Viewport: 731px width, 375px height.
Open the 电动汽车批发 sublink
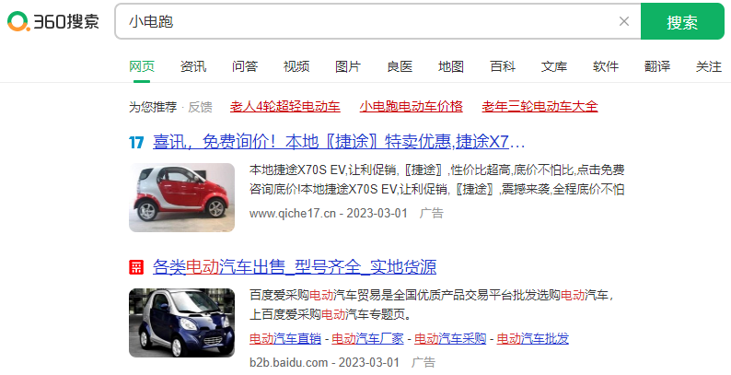(x=533, y=339)
